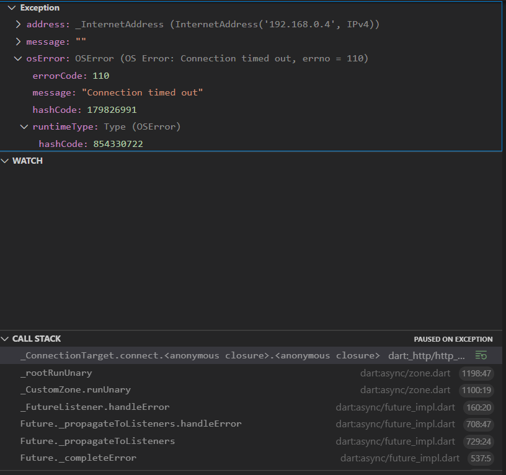This screenshot has height=475, width=506.
Task: Select the _ConnectionTarget.connect anonymous closure frame
Action: click(x=251, y=355)
